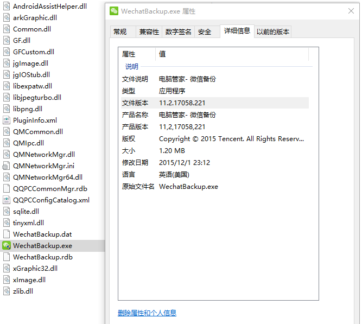This screenshot has height=324, width=362.
Task: Select the libpng.dll file icon
Action: [7, 109]
